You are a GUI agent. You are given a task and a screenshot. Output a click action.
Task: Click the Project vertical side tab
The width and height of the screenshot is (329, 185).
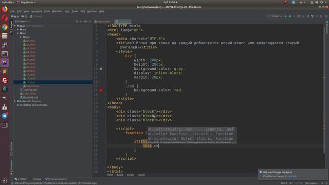click(11, 27)
